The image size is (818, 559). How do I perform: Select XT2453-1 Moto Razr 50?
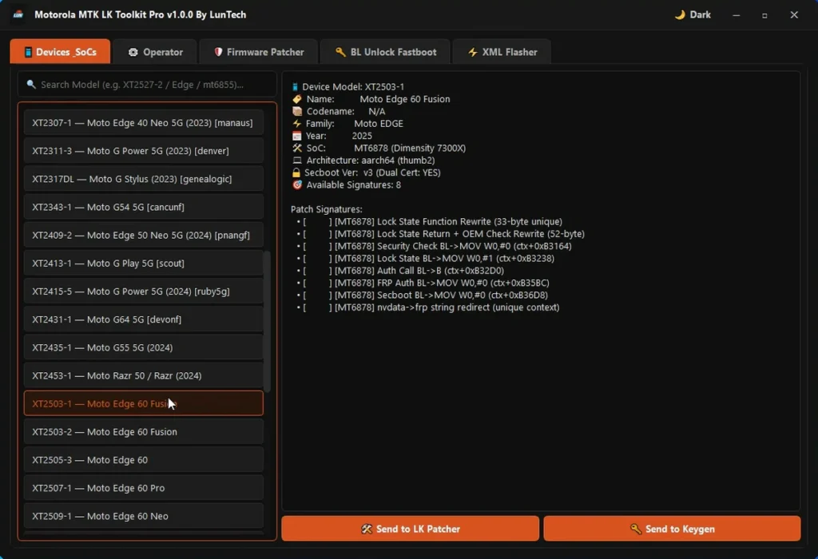(144, 375)
